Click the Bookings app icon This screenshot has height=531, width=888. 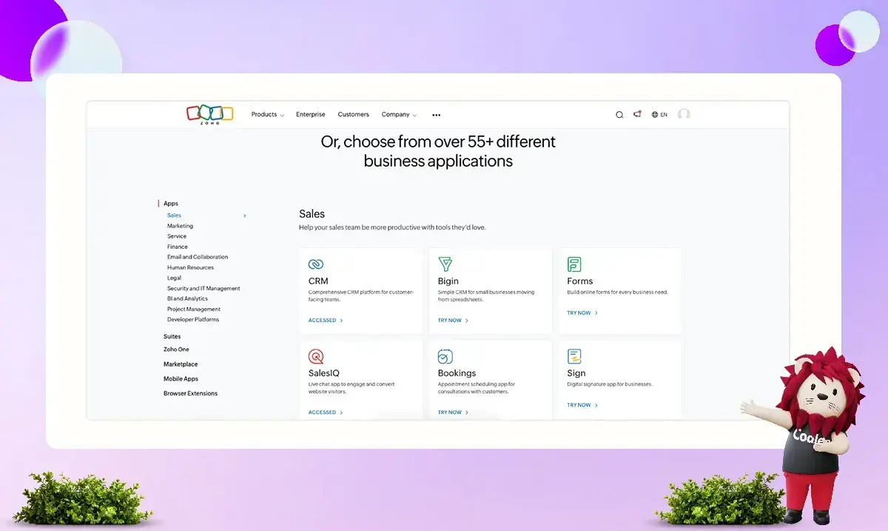click(445, 356)
